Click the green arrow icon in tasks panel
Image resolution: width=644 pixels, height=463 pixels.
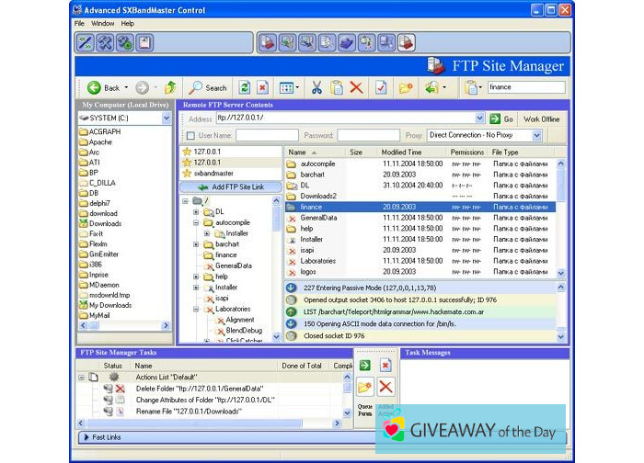[x=365, y=366]
